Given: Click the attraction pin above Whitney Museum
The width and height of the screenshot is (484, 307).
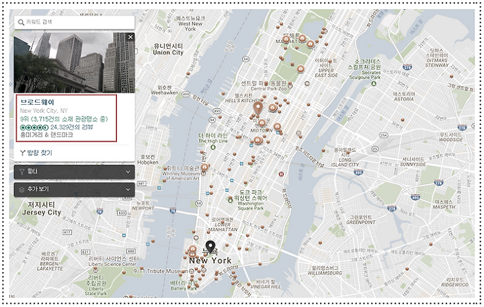Looking at the screenshot, I should coord(204,167).
